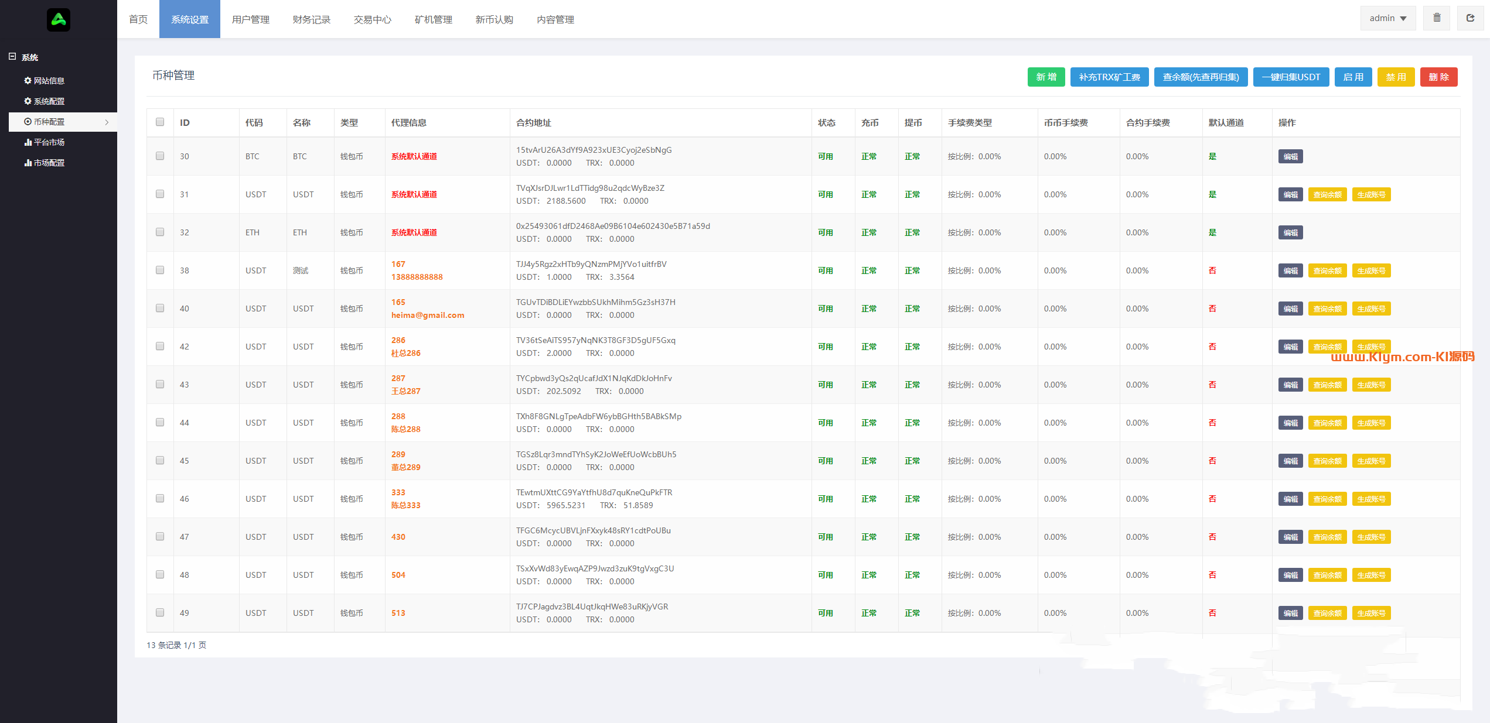The width and height of the screenshot is (1490, 723).
Task: Click the green app logo icon
Action: coord(59,20)
